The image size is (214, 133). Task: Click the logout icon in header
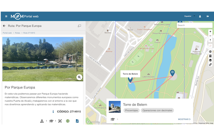pyautogui.click(x=208, y=16)
